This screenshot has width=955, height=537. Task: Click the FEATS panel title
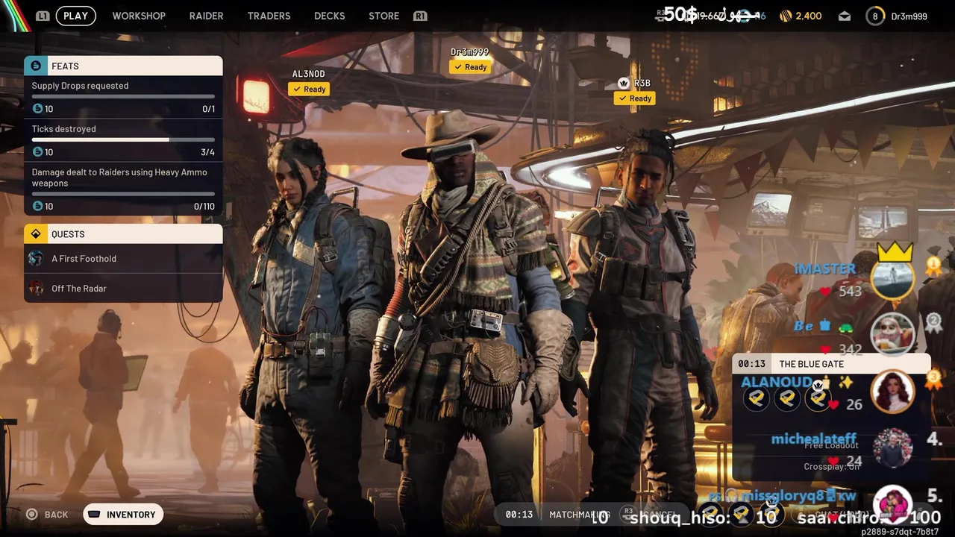pos(65,66)
